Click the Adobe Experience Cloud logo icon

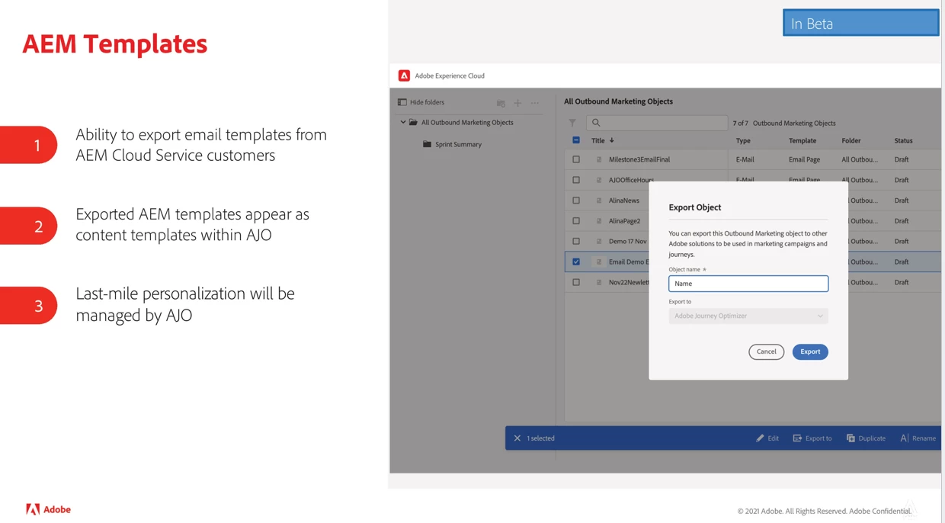pos(404,75)
